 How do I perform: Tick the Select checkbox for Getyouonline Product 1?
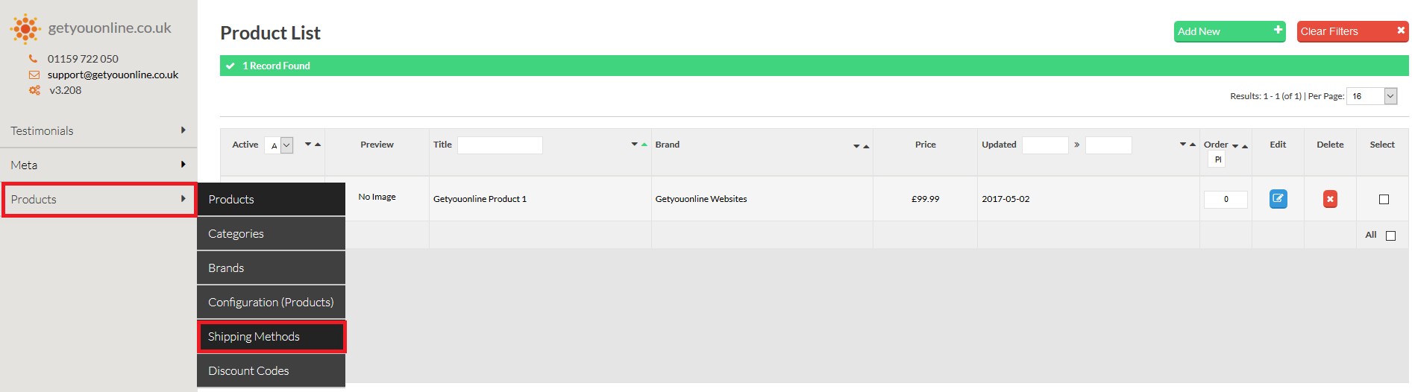click(x=1384, y=199)
